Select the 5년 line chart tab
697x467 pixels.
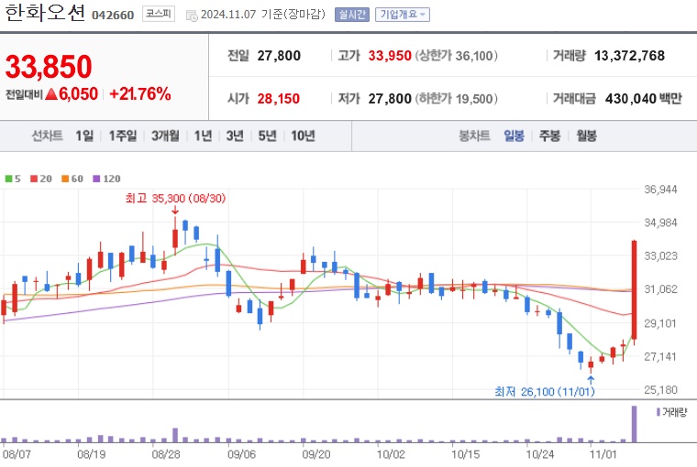(267, 136)
